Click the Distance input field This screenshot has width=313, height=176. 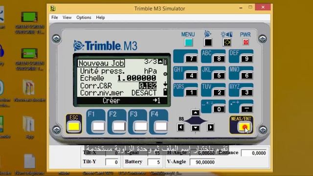click(x=254, y=153)
